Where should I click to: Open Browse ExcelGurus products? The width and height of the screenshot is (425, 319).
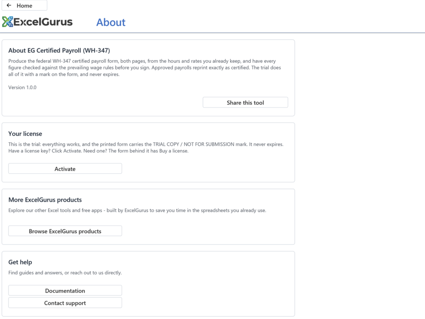(x=65, y=231)
